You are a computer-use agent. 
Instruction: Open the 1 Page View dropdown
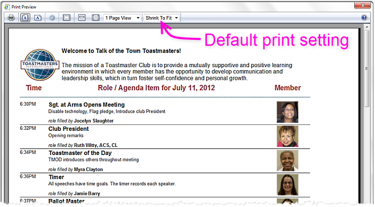click(122, 18)
